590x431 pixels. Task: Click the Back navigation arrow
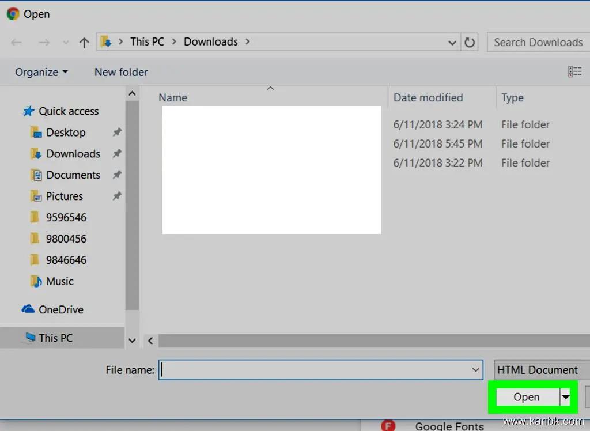(16, 43)
